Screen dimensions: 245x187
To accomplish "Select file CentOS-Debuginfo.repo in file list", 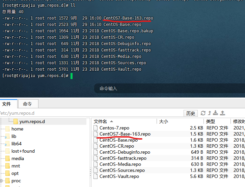I will (x=125, y=152).
